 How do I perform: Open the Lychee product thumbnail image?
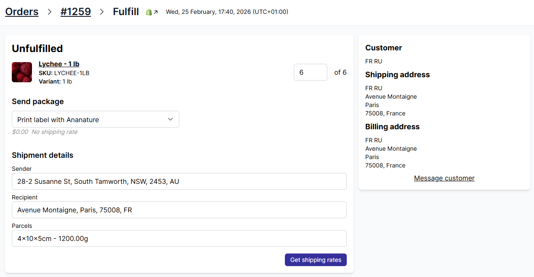point(22,72)
